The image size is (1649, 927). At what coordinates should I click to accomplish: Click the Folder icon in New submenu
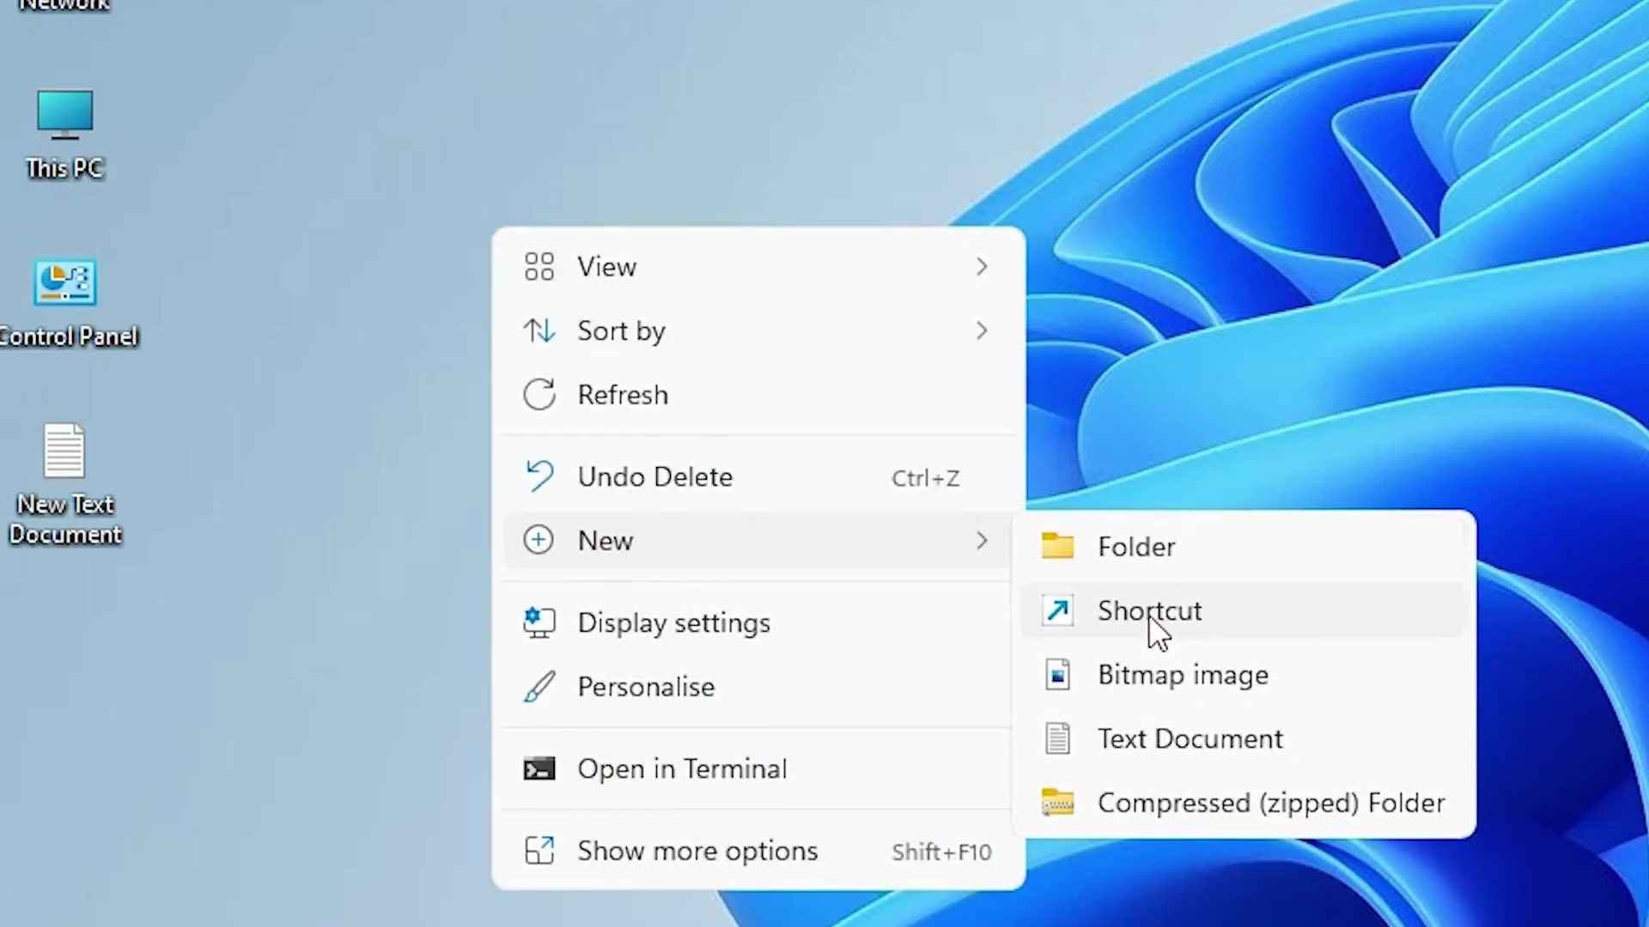[1057, 546]
